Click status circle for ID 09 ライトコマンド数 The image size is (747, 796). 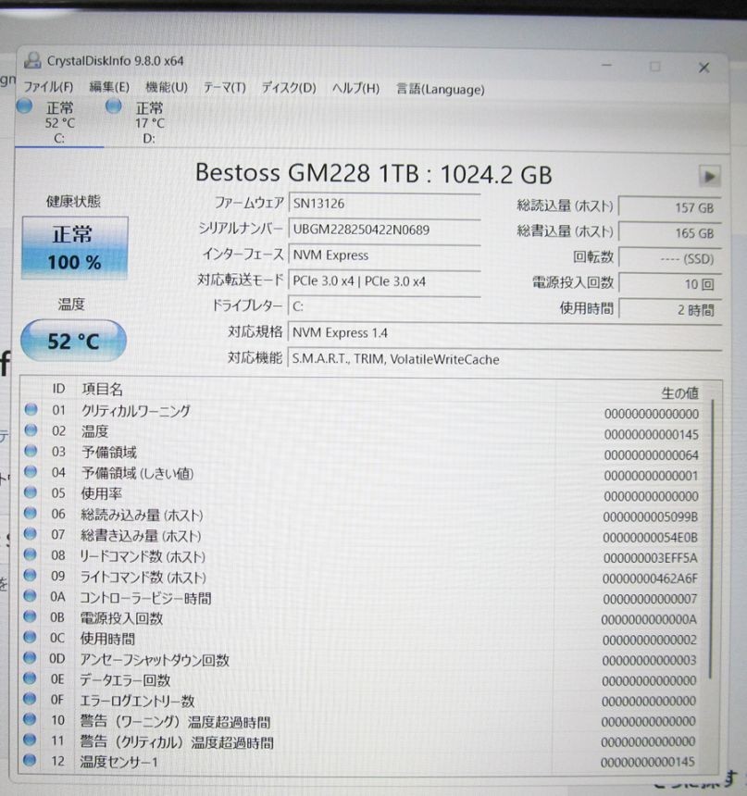coord(31,575)
